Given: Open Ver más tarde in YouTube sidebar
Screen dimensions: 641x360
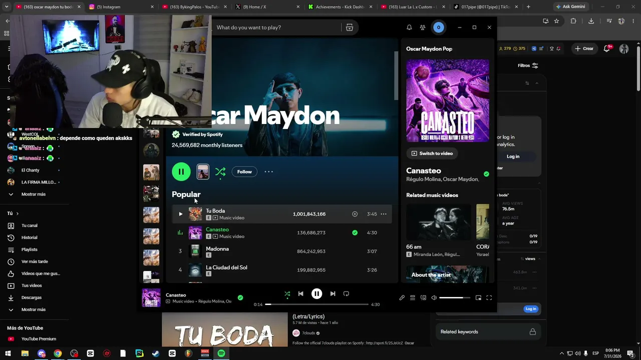Looking at the screenshot, I should (34, 261).
